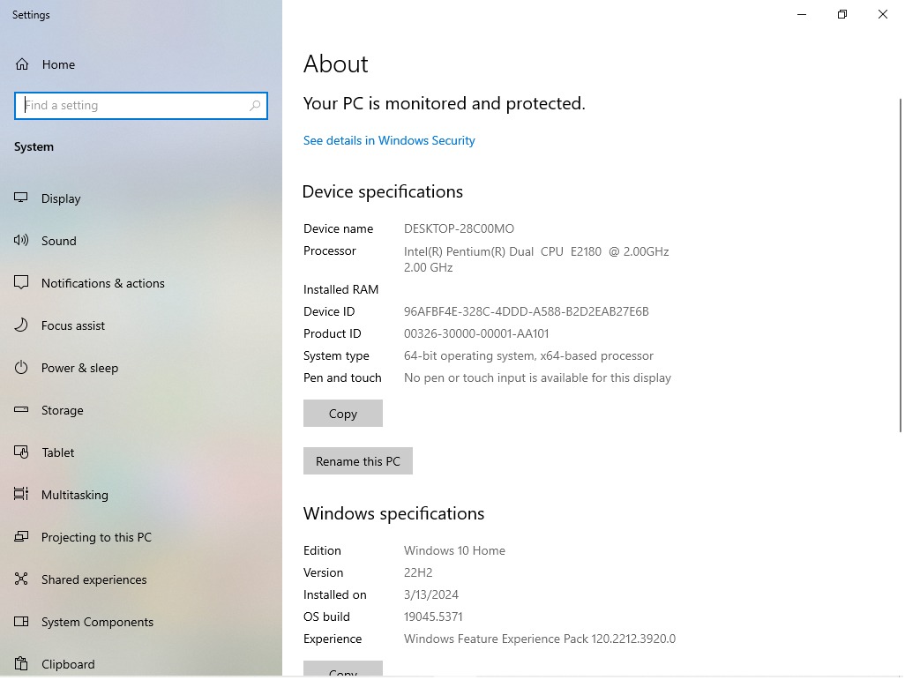
Task: Restore down the Settings window
Action: [841, 14]
